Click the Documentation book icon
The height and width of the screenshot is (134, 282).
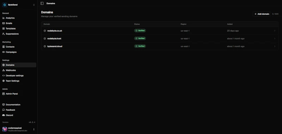tap(4, 105)
